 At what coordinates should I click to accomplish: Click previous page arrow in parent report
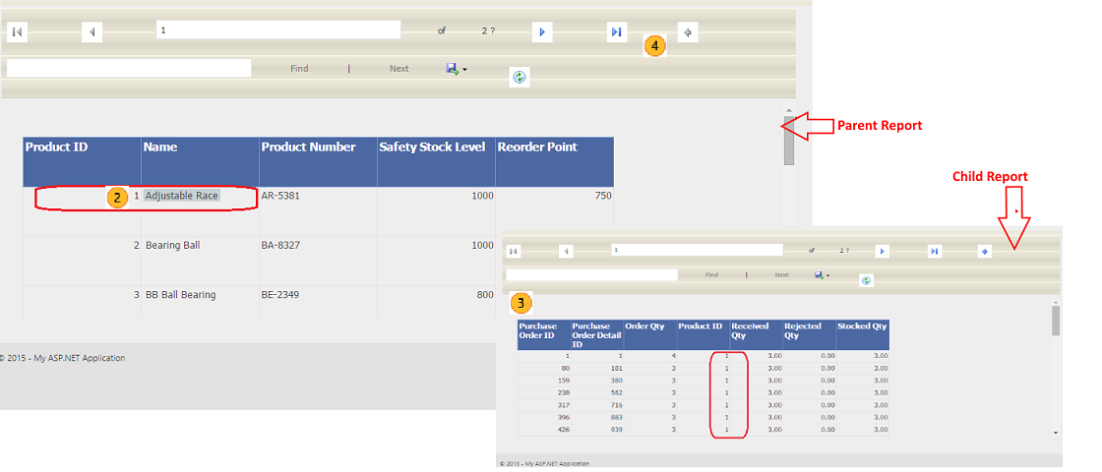coord(92,32)
